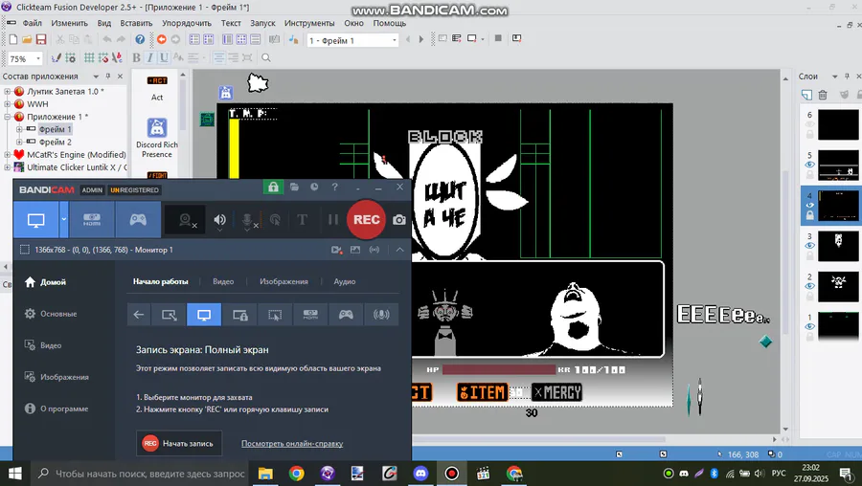The width and height of the screenshot is (862, 486).
Task: Start recording with the red REC button
Action: 366,220
